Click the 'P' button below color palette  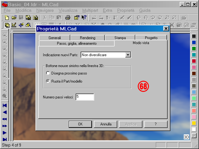tap(194, 136)
